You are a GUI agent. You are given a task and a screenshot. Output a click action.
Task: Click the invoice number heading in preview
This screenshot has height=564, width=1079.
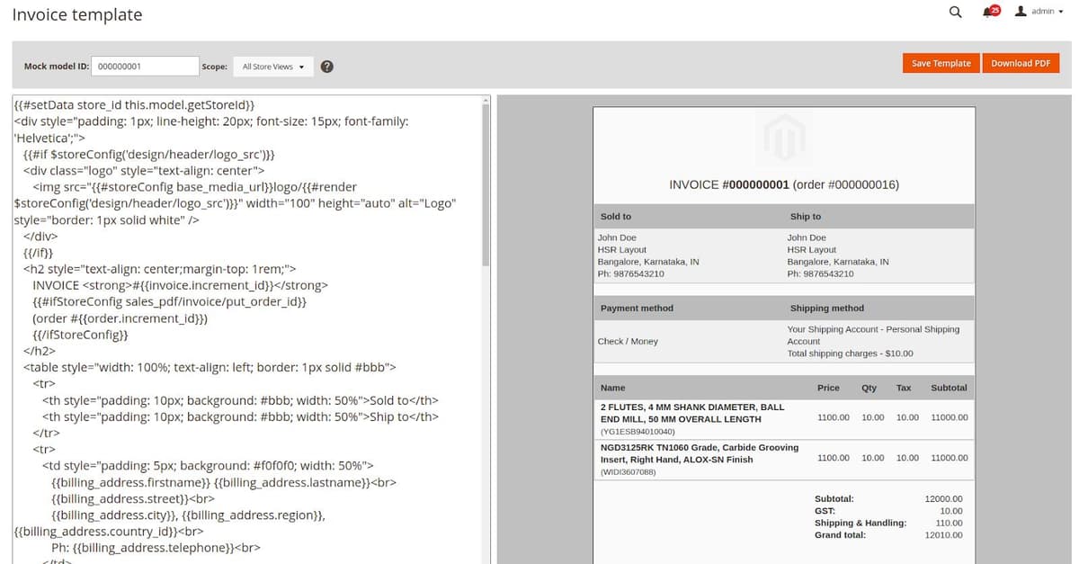click(x=784, y=184)
